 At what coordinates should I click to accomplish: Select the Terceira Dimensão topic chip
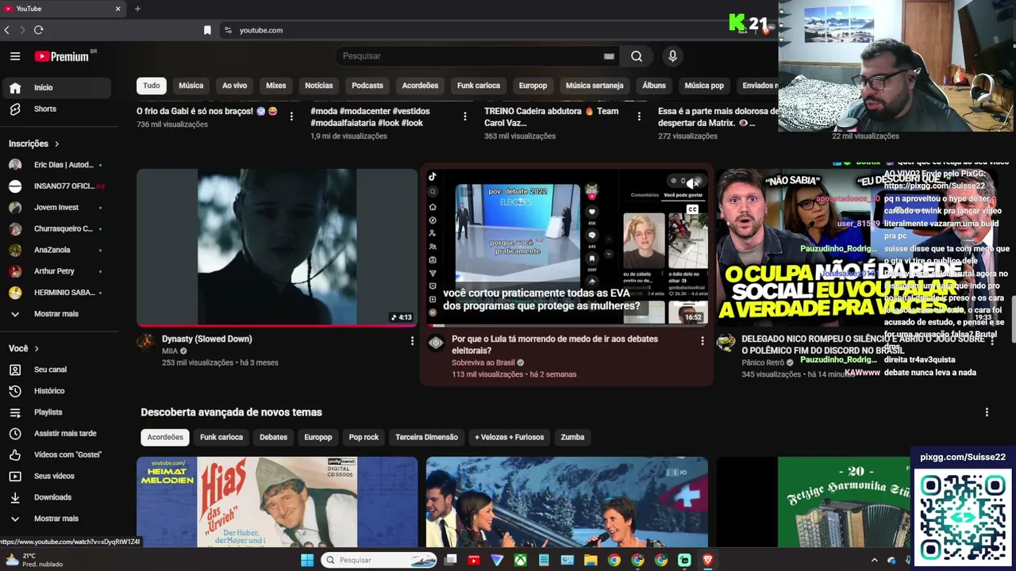pyautogui.click(x=426, y=437)
